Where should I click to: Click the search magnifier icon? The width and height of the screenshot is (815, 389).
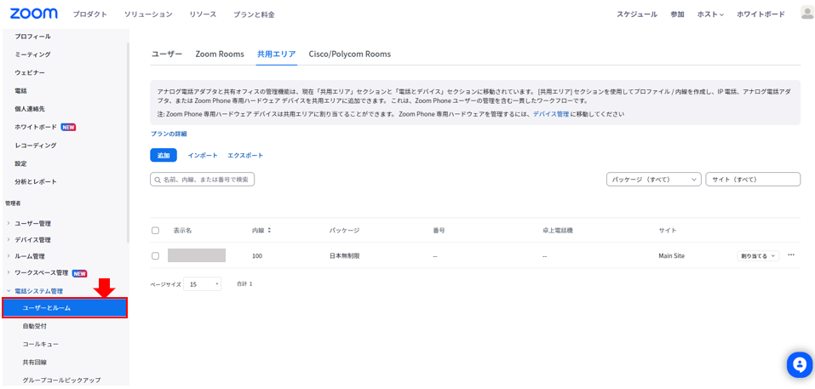pos(157,180)
